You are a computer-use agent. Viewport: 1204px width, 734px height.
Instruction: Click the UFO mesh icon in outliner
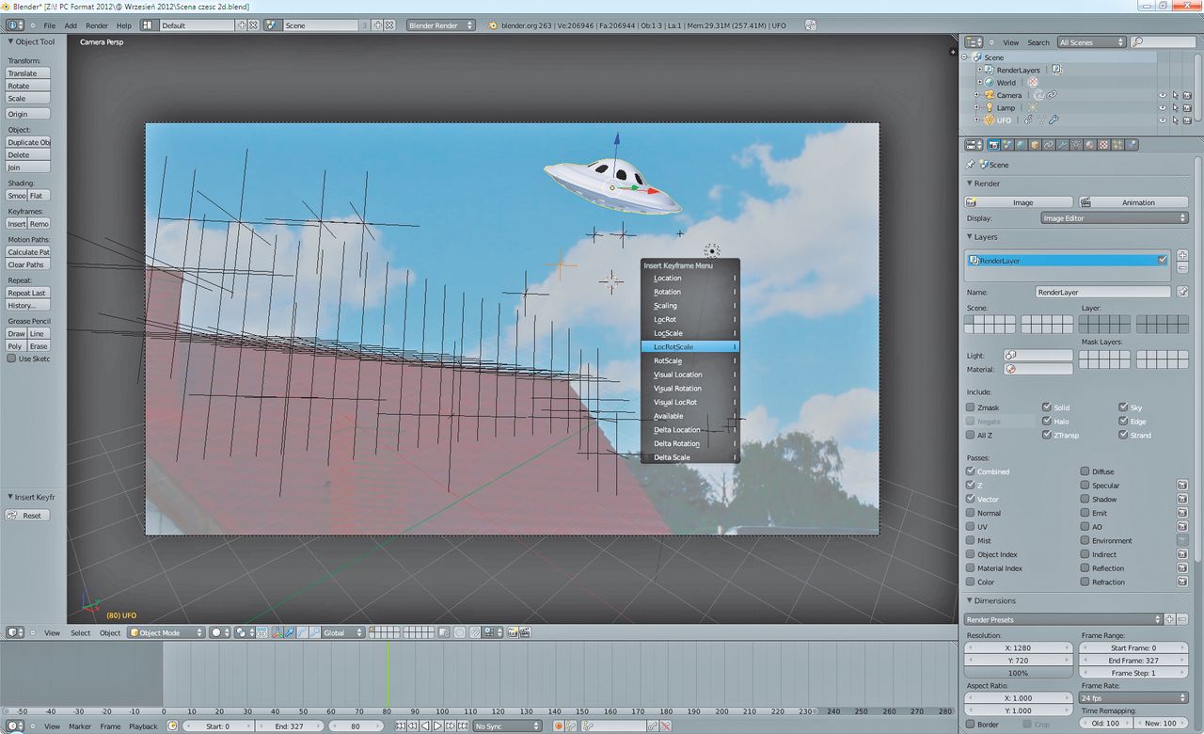tap(990, 120)
